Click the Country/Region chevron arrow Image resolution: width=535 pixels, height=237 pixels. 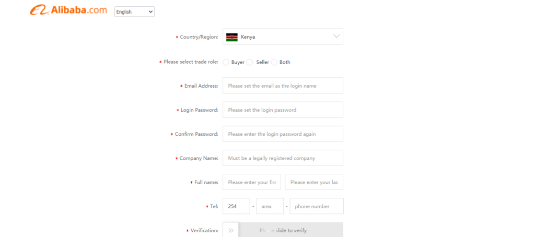coord(336,36)
